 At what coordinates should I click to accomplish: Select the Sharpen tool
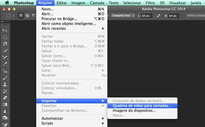(5, 111)
